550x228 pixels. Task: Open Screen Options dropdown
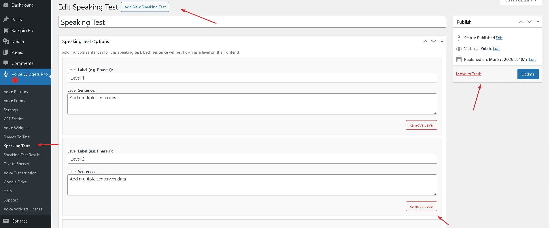(x=521, y=1)
